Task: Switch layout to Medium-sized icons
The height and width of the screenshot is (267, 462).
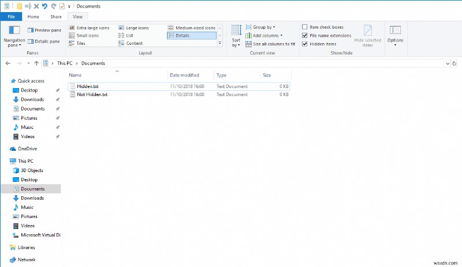Action: [192, 28]
